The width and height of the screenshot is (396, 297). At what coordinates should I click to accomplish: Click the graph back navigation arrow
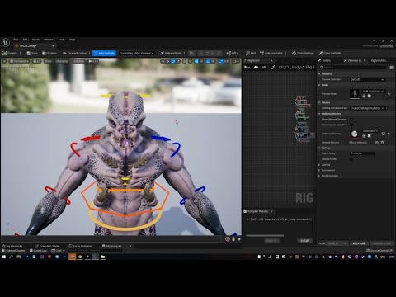tap(256, 67)
